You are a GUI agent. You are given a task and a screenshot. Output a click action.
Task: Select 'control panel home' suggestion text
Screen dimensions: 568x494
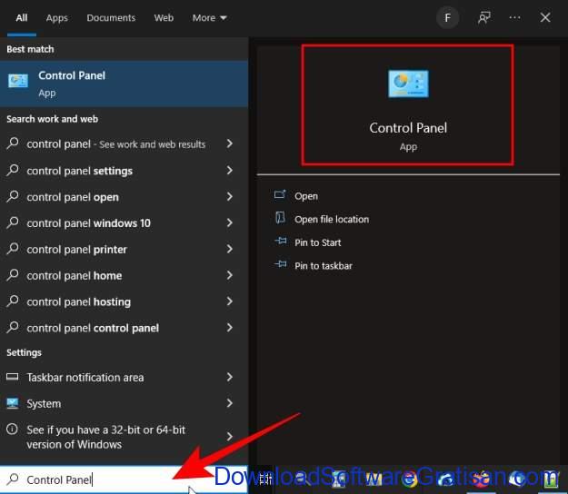pyautogui.click(x=75, y=276)
